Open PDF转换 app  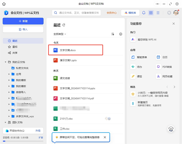point(164,67)
